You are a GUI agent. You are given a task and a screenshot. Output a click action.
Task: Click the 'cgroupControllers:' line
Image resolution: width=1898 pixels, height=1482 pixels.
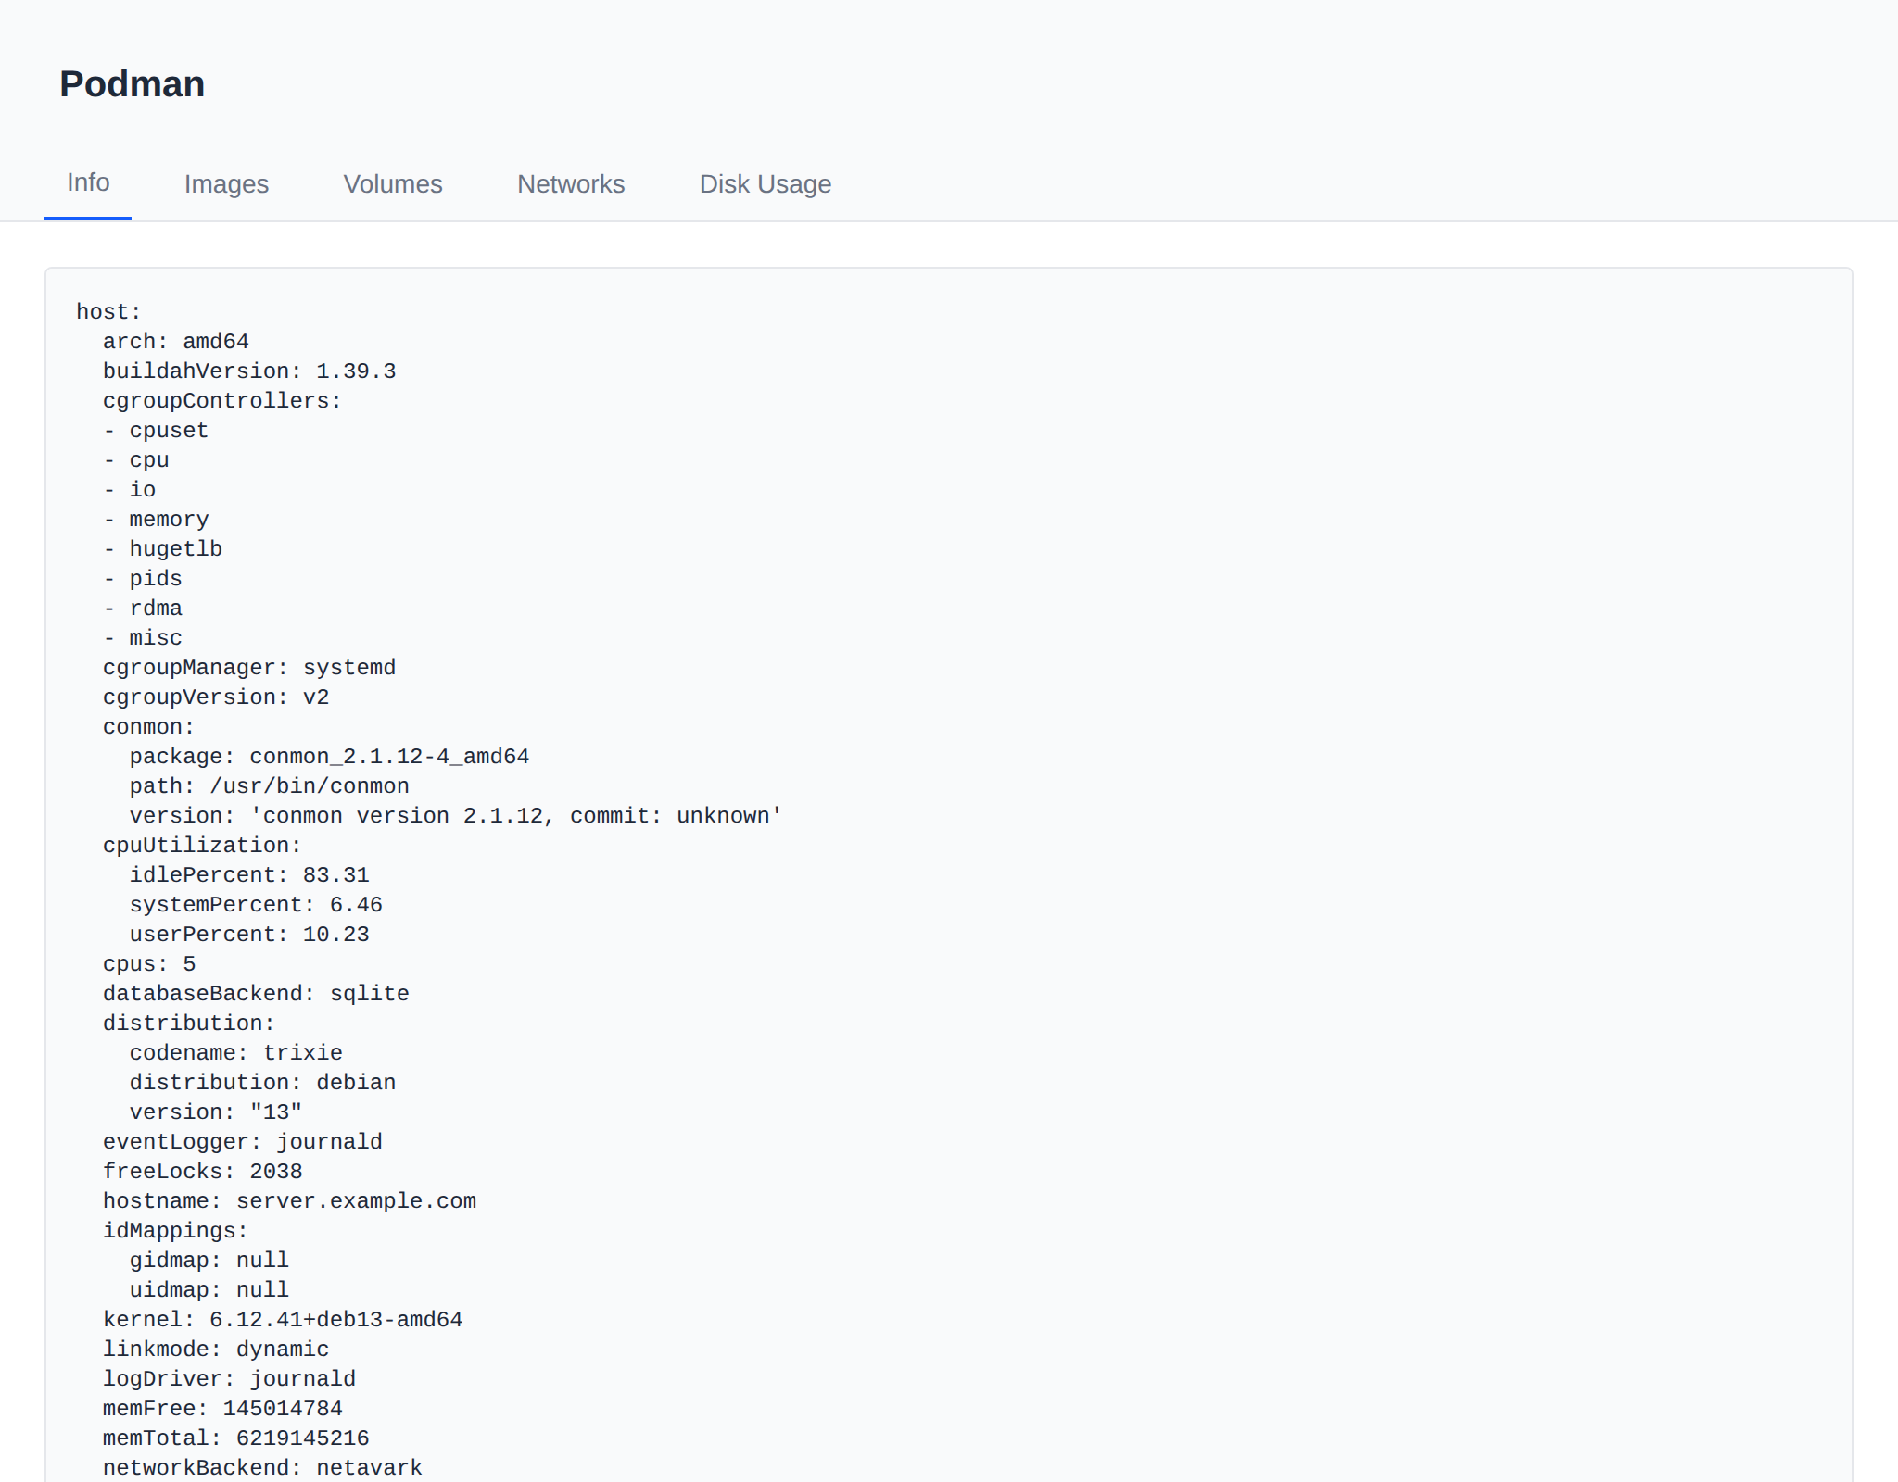222,401
